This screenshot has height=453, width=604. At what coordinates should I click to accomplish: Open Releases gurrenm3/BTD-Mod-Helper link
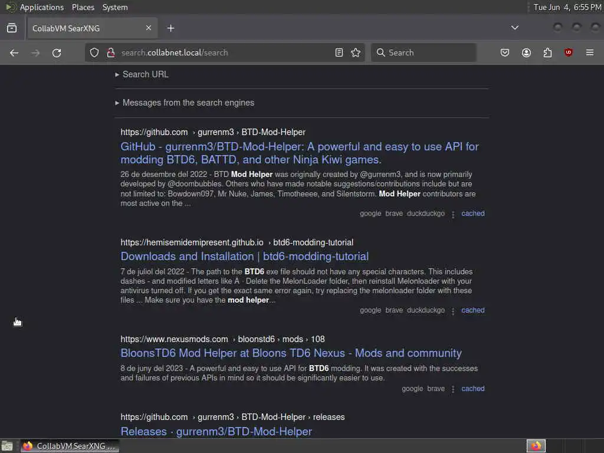[216, 431]
